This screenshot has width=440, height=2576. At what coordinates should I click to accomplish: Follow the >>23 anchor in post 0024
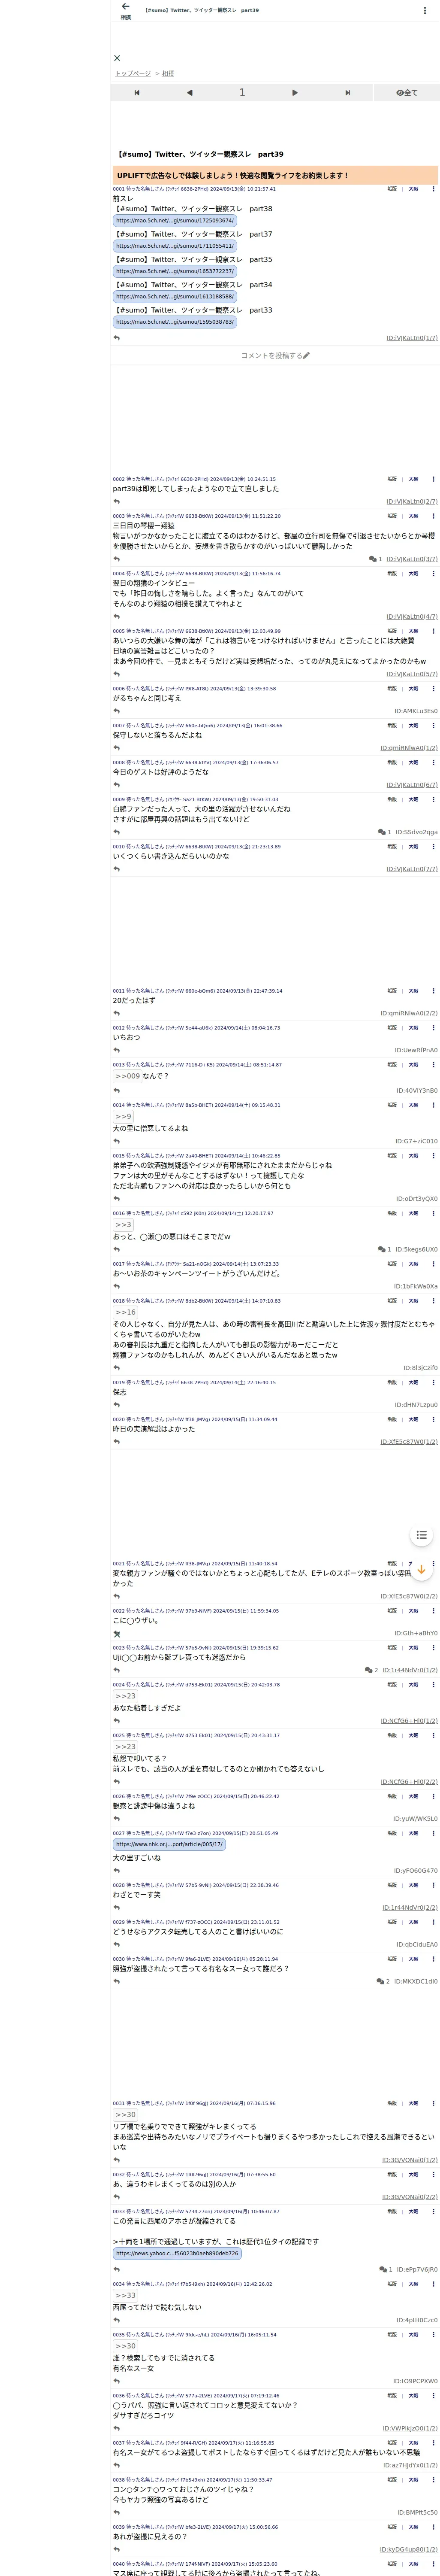[x=125, y=1696]
